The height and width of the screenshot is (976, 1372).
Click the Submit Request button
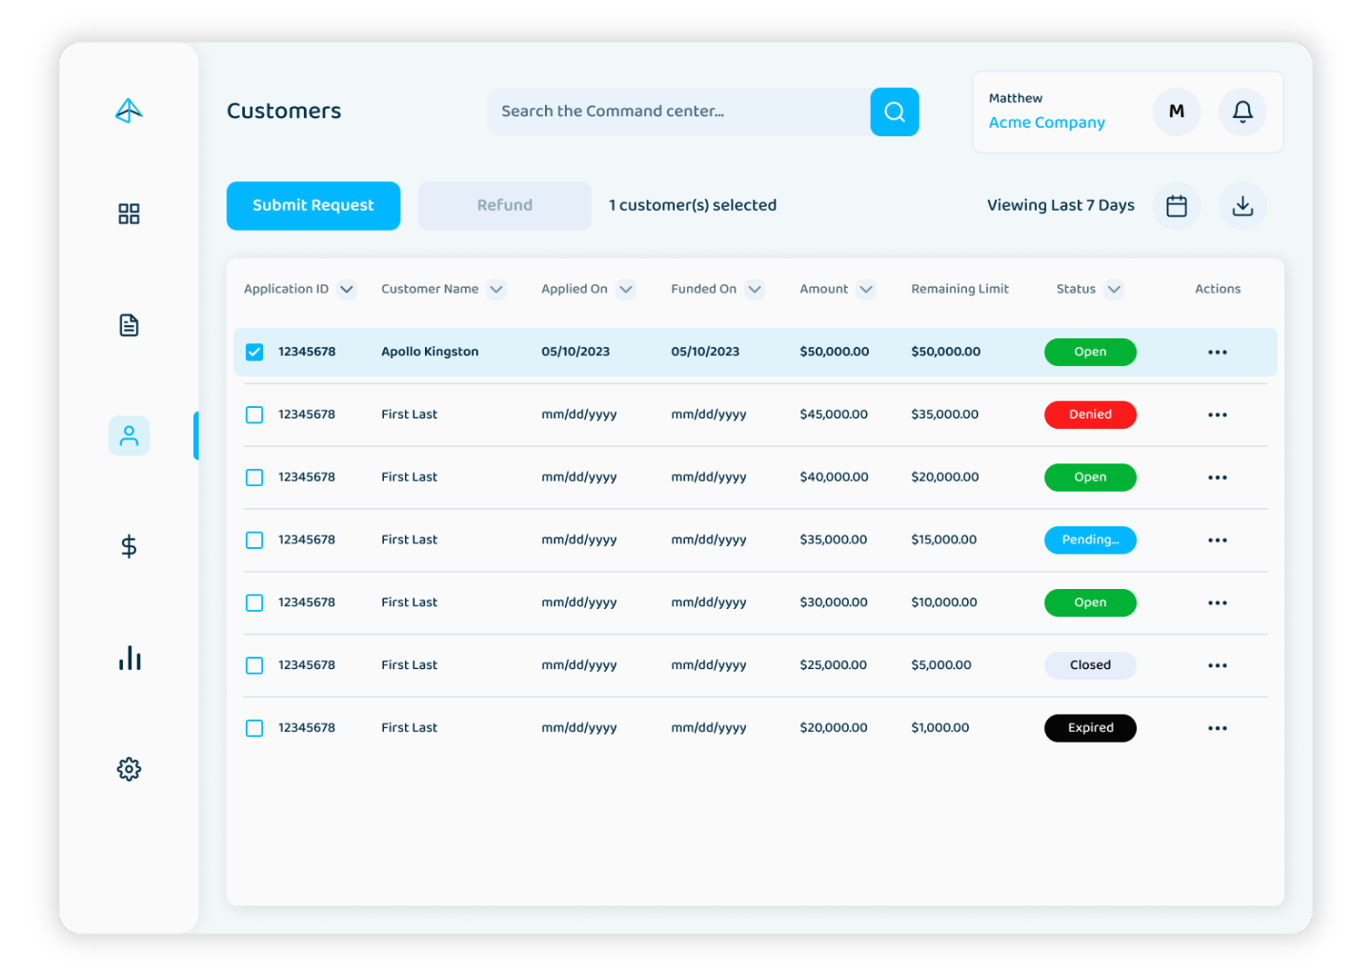point(313,206)
